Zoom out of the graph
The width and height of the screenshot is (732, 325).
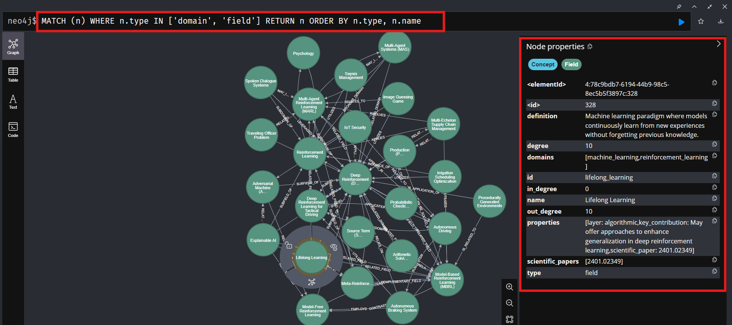click(x=509, y=303)
